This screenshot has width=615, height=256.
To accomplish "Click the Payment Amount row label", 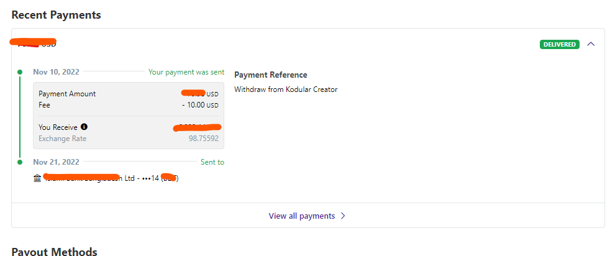I will point(67,94).
